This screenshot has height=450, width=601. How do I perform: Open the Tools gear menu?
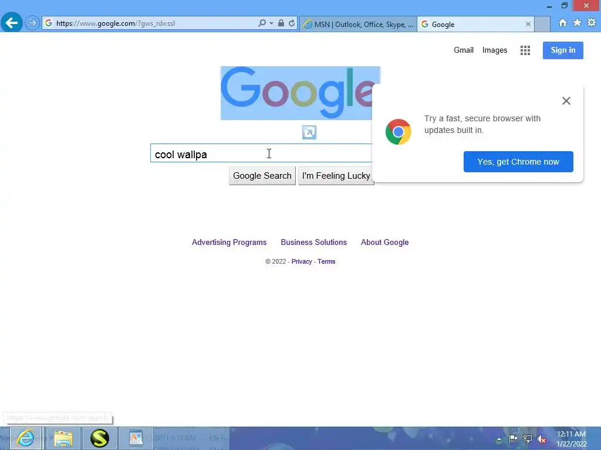[592, 23]
